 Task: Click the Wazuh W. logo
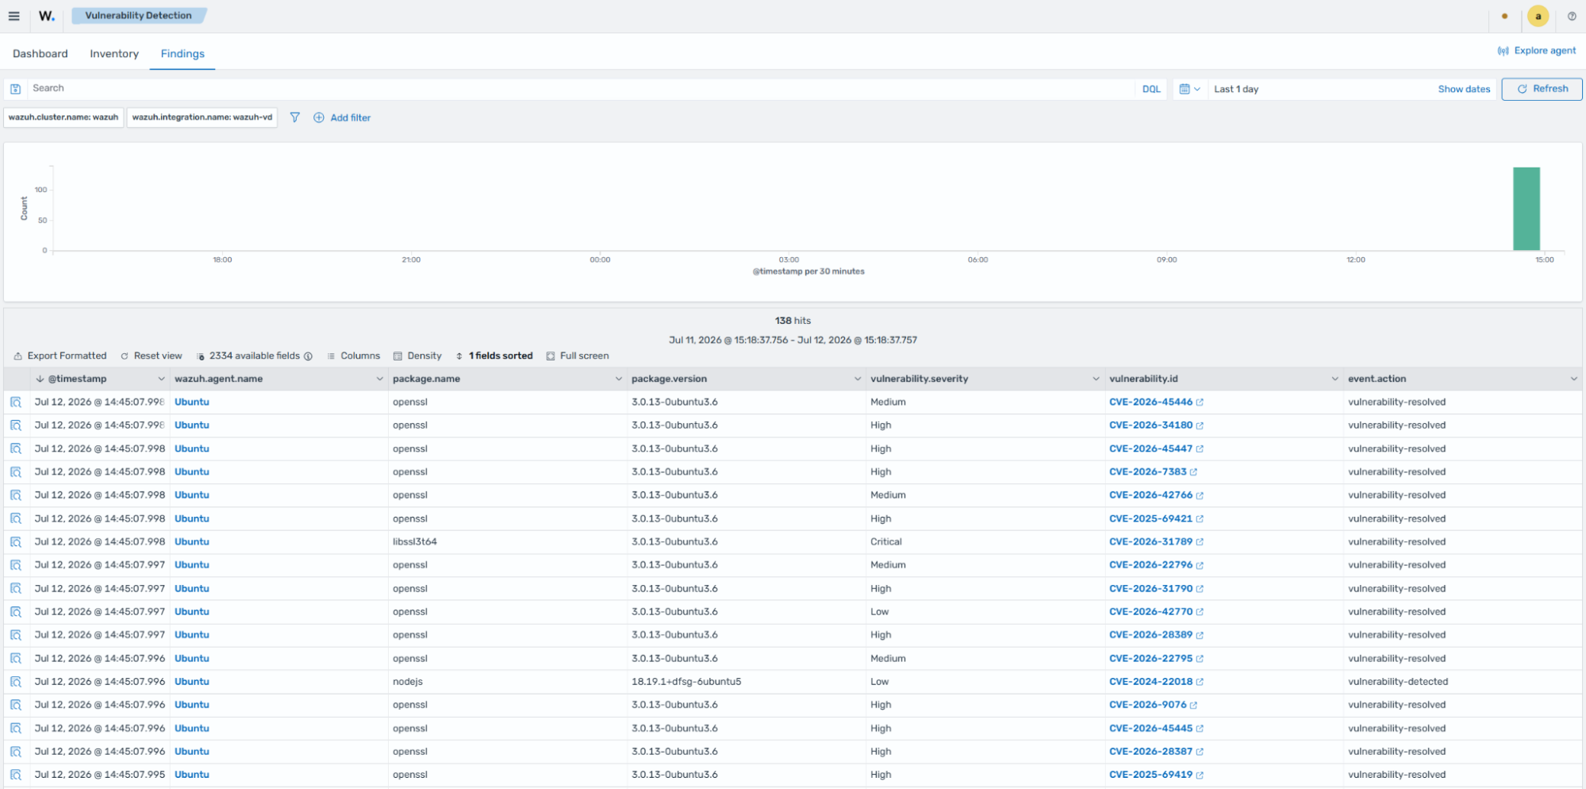(x=47, y=16)
